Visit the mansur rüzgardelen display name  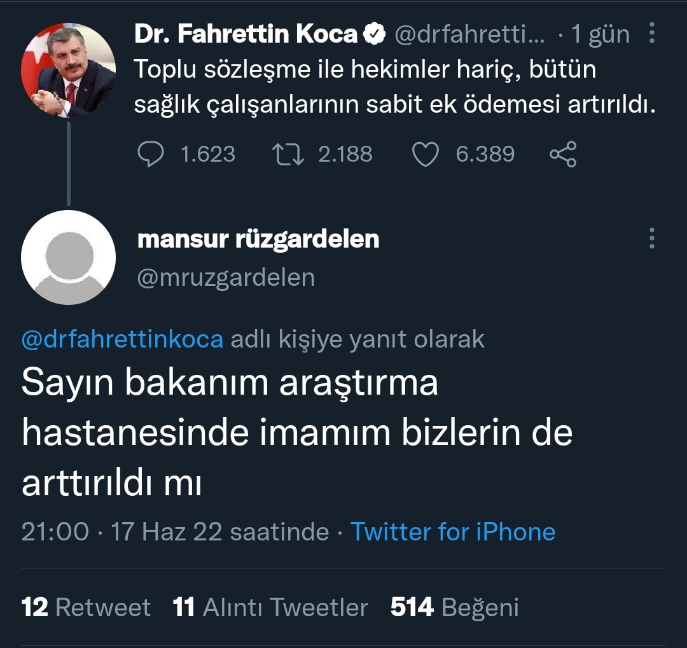258,239
